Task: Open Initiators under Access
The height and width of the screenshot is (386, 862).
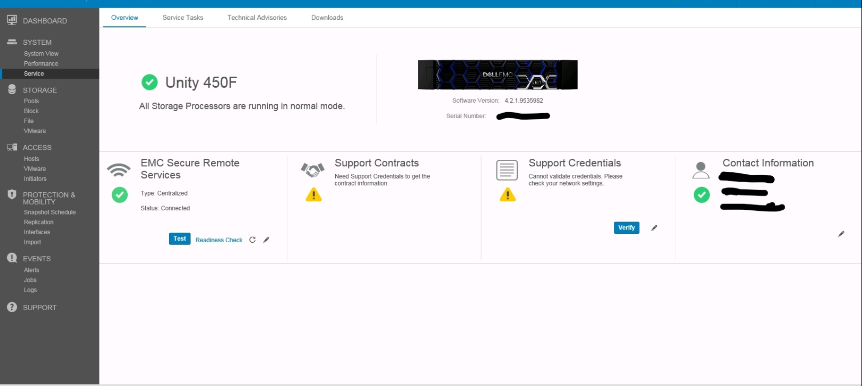Action: tap(35, 179)
